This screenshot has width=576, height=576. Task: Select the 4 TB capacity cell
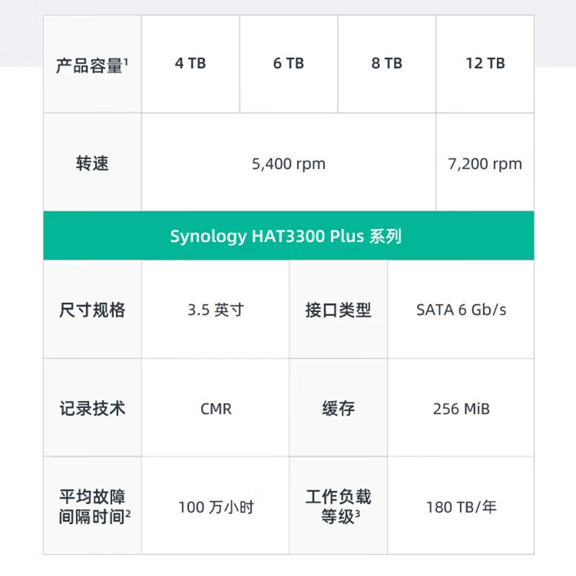point(190,64)
